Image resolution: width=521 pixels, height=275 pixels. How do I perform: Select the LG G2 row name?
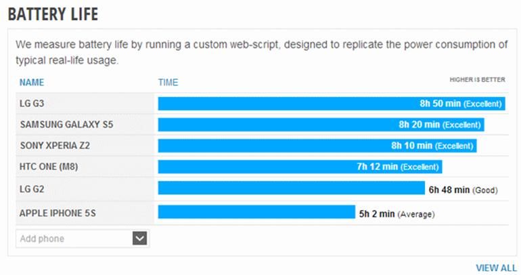tap(32, 188)
